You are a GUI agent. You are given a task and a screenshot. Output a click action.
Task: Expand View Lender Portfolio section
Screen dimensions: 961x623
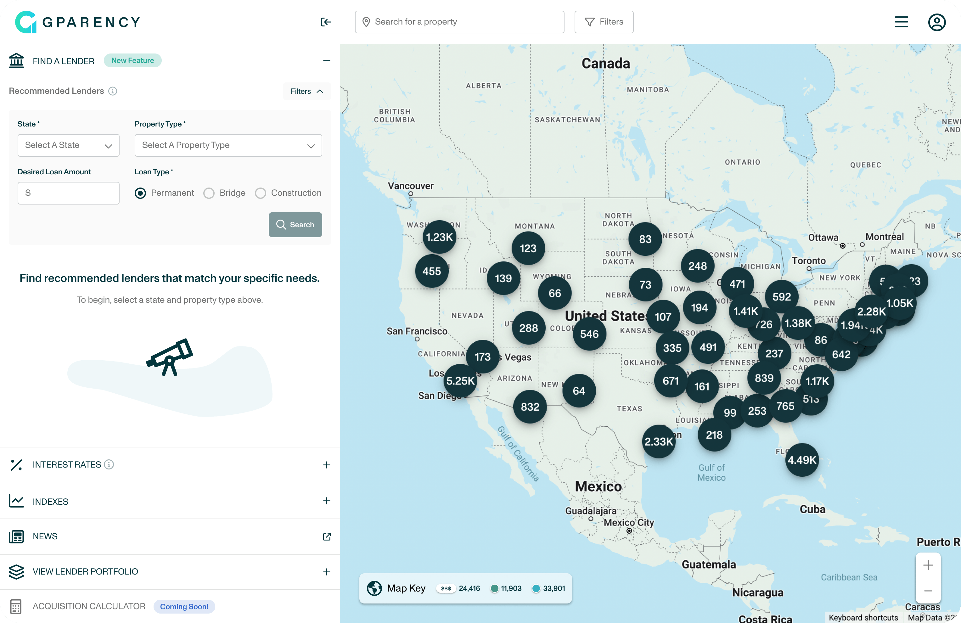click(327, 571)
